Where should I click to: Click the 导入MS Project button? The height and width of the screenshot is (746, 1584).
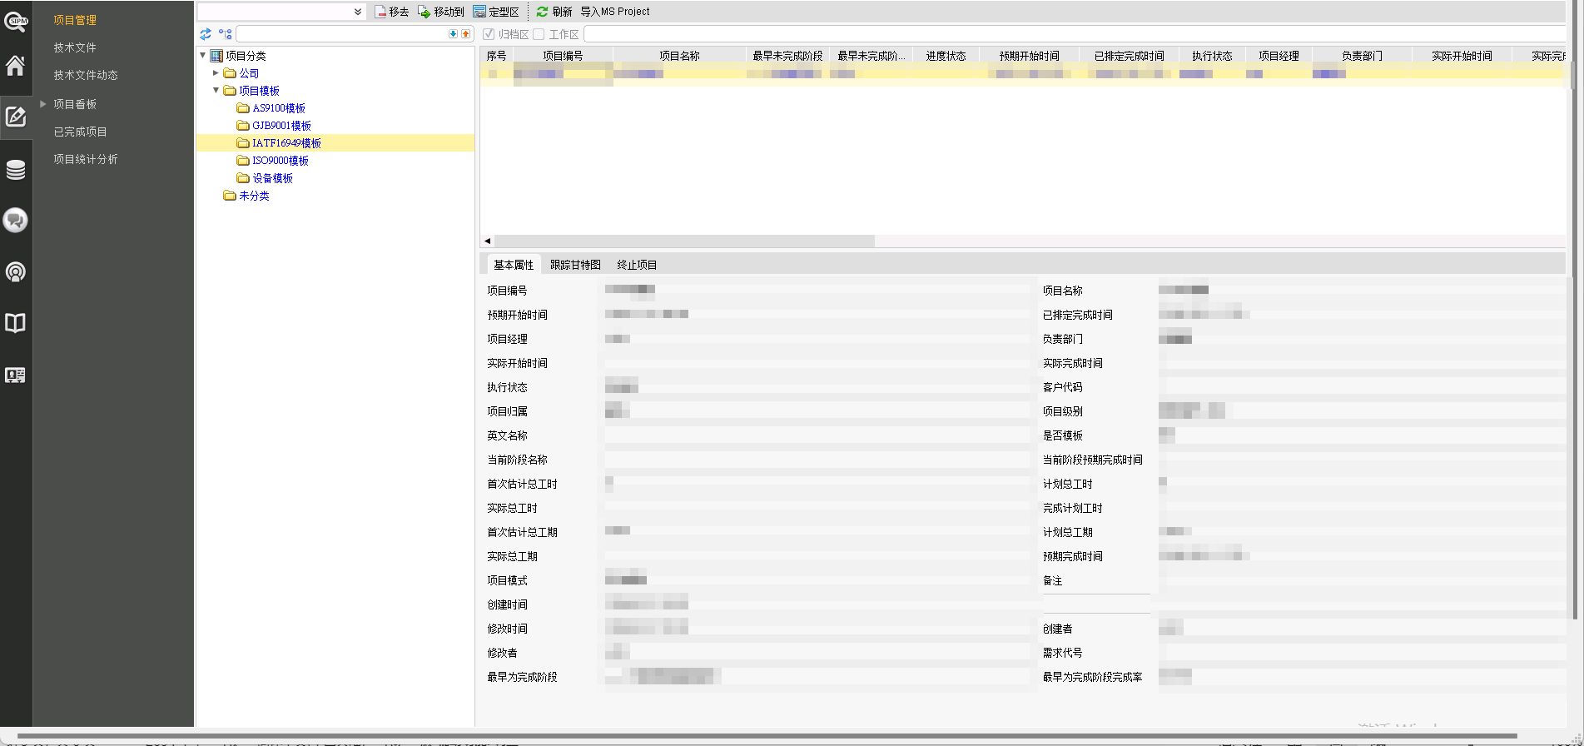coord(615,12)
